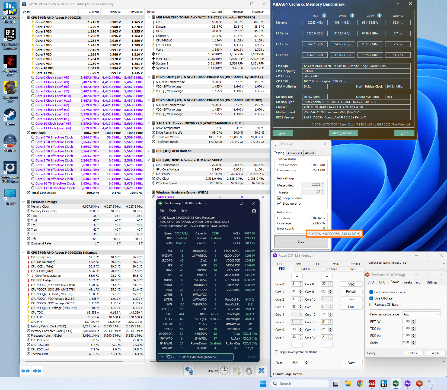Viewport: 447px width, 390px height.
Task: Open ZenTimings Help menu
Action: tap(184, 211)
